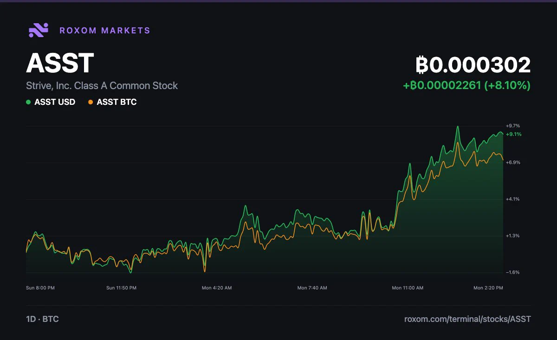Image resolution: width=557 pixels, height=340 pixels.
Task: Click the 1D · BTC timeframe label
Action: click(42, 319)
